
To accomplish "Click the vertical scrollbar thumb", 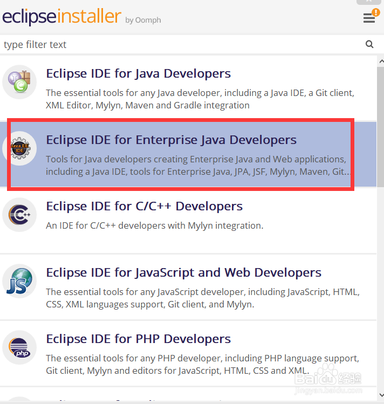I will coord(381,127).
